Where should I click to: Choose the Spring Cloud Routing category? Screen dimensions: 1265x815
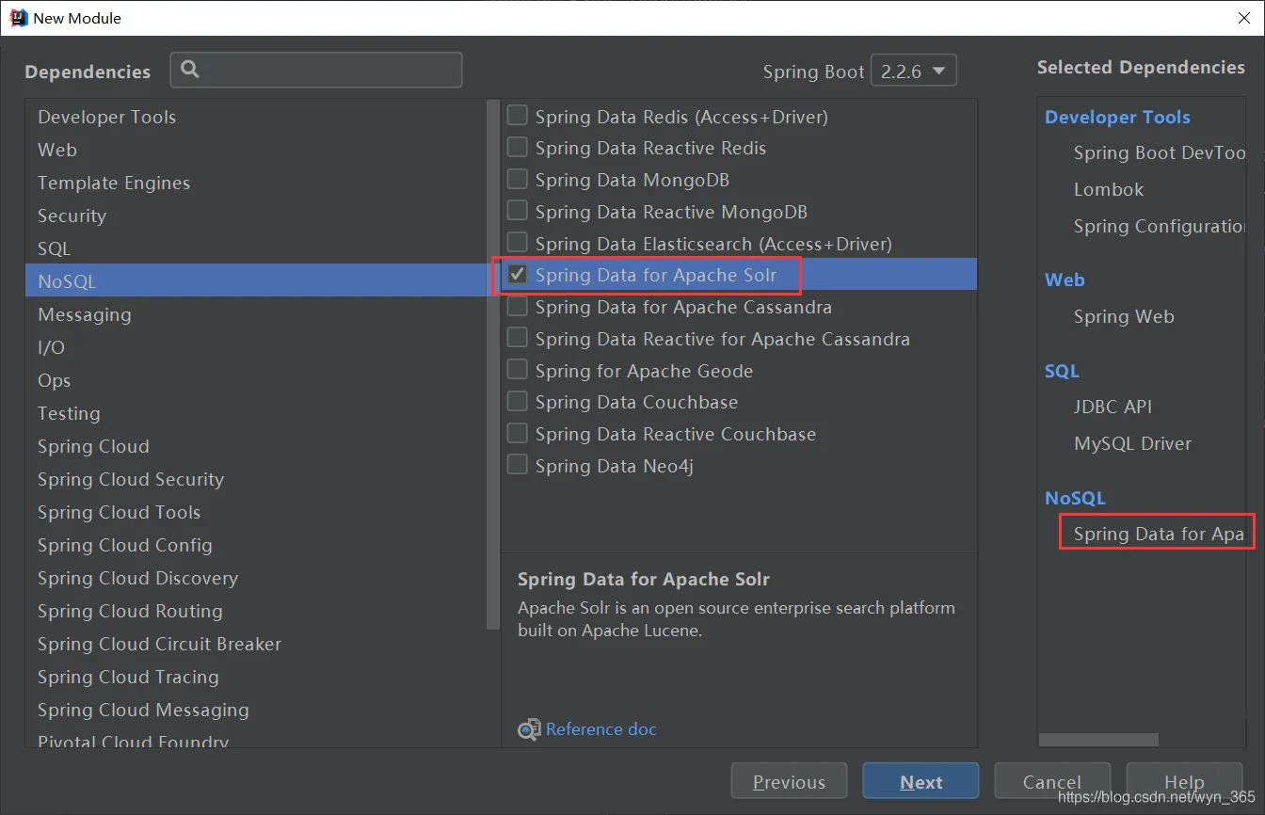click(x=256, y=611)
